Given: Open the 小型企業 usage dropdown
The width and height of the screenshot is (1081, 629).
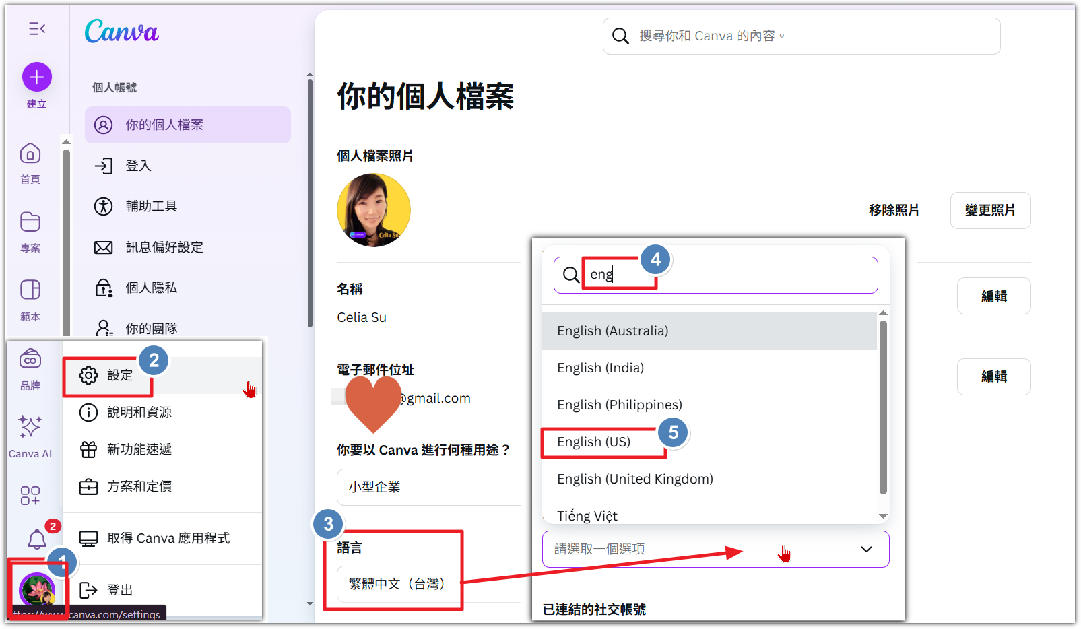Looking at the screenshot, I should 429,487.
